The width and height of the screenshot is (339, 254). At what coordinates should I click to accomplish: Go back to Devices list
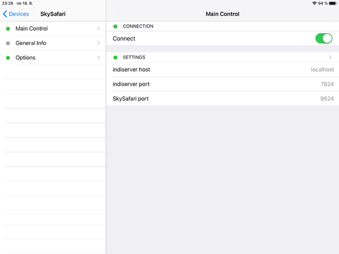click(x=16, y=14)
